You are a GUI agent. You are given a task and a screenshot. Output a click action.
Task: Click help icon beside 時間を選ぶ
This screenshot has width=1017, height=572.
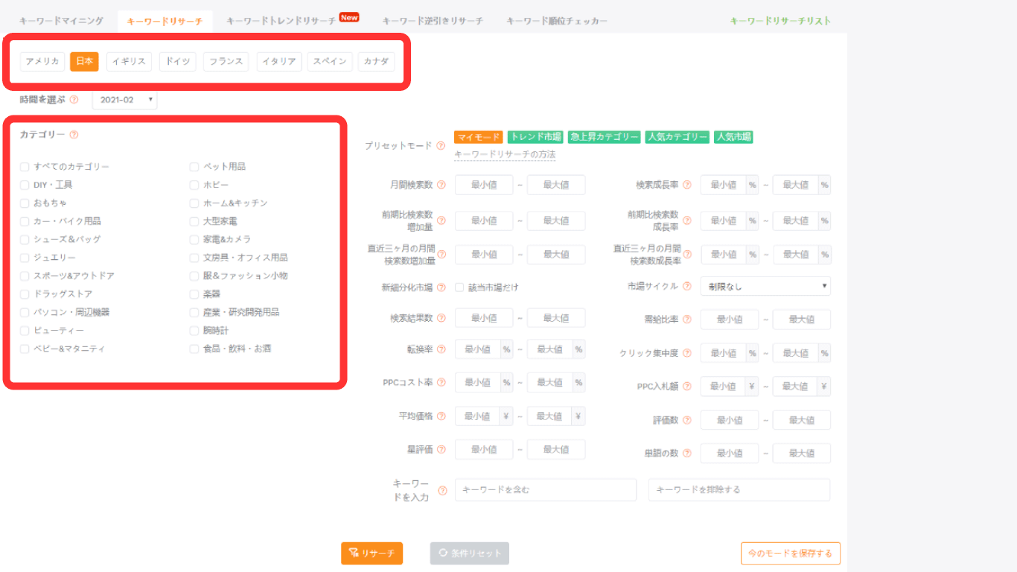coord(74,100)
